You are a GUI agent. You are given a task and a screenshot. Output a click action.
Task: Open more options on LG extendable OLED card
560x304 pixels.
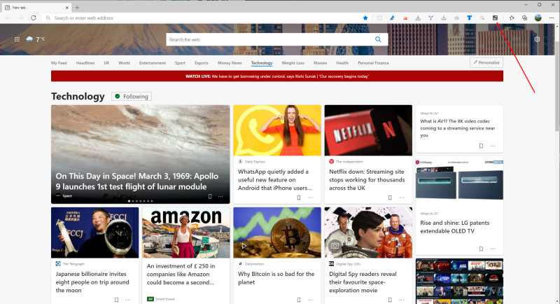click(x=493, y=249)
